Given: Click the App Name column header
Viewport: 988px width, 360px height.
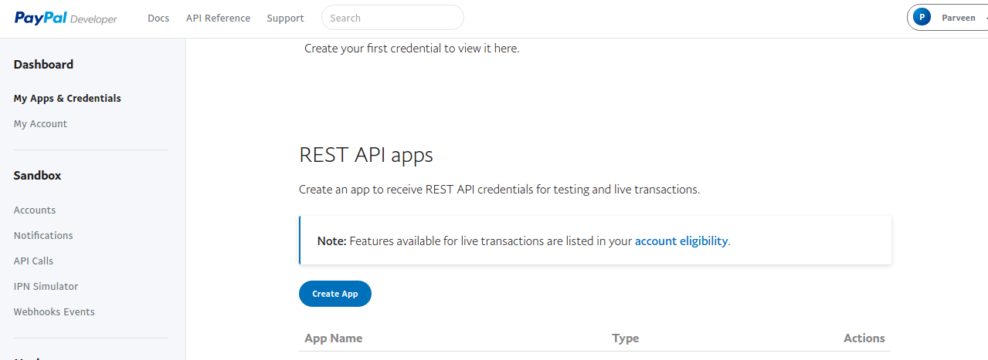Looking at the screenshot, I should click(x=334, y=338).
